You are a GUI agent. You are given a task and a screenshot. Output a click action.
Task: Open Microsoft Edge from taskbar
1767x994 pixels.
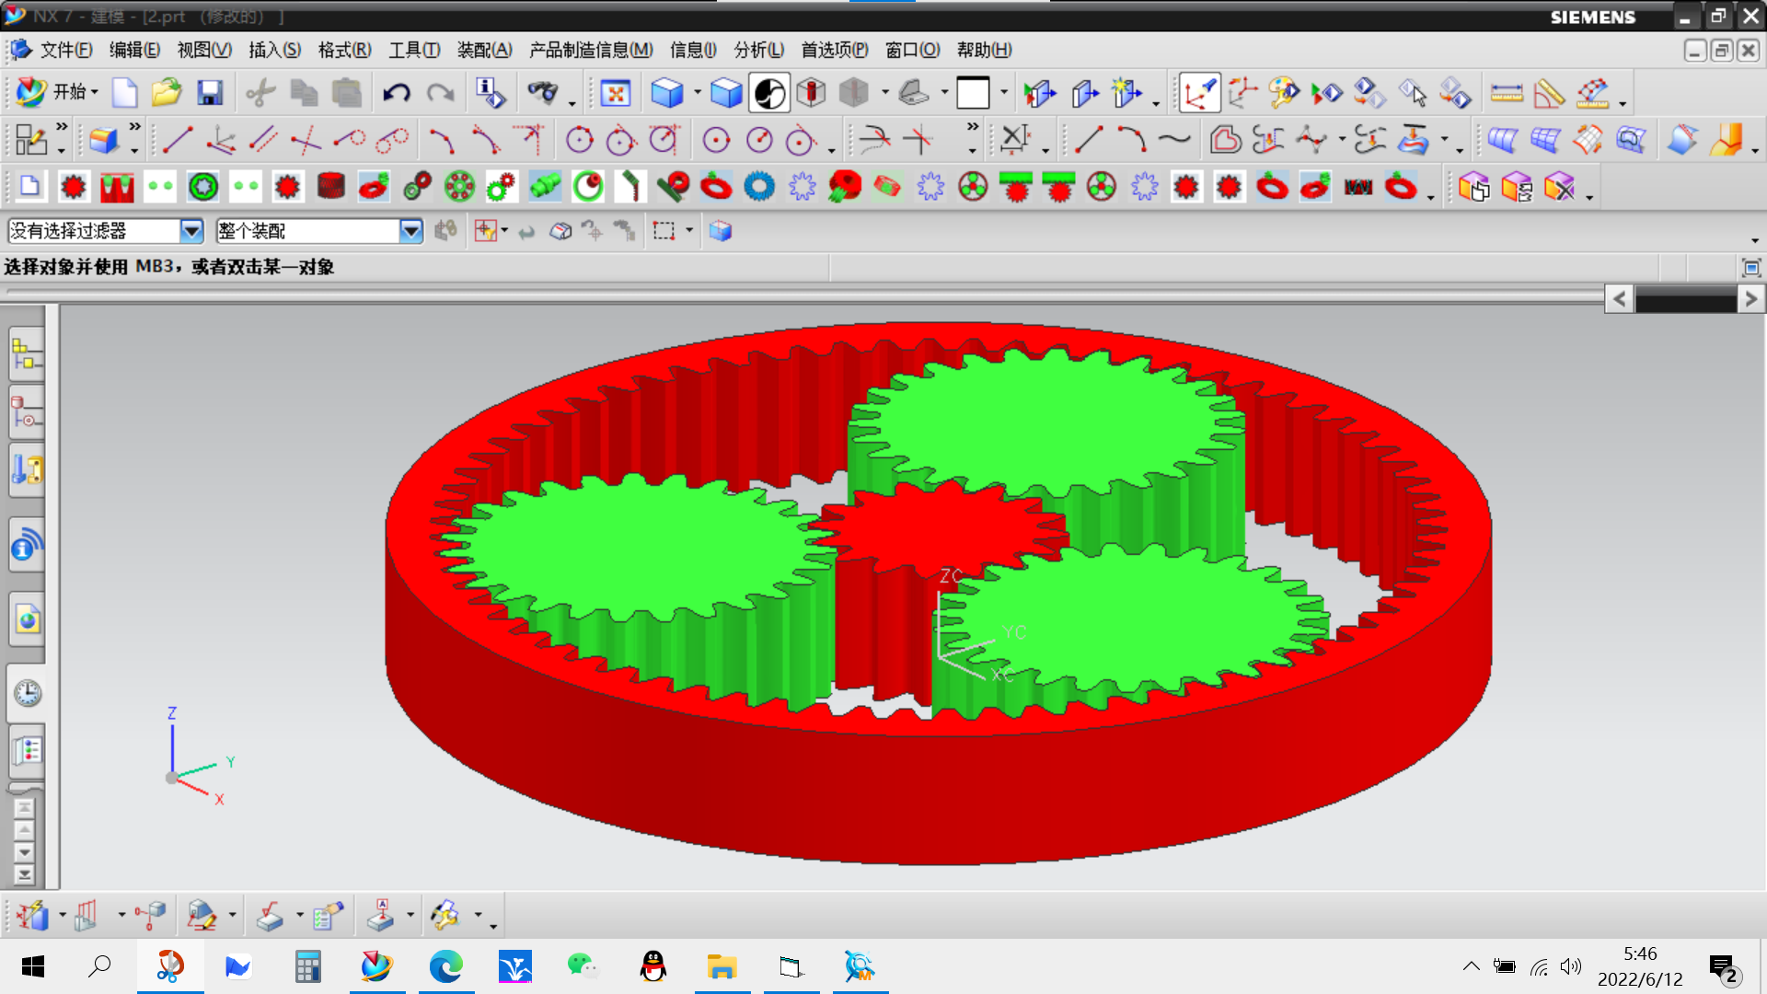pos(445,966)
